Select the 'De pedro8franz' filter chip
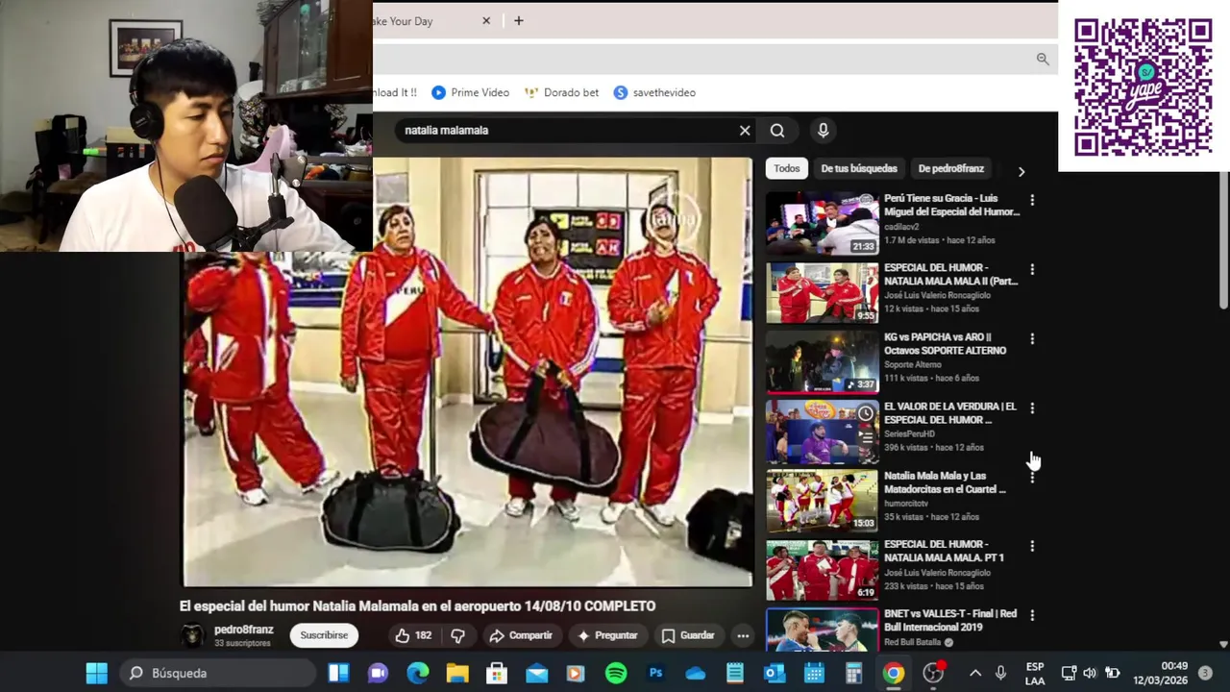The width and height of the screenshot is (1230, 692). 950,168
